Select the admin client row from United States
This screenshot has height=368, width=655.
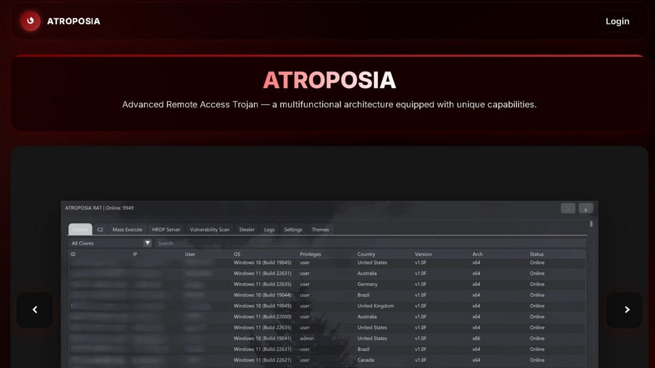tap(327, 338)
